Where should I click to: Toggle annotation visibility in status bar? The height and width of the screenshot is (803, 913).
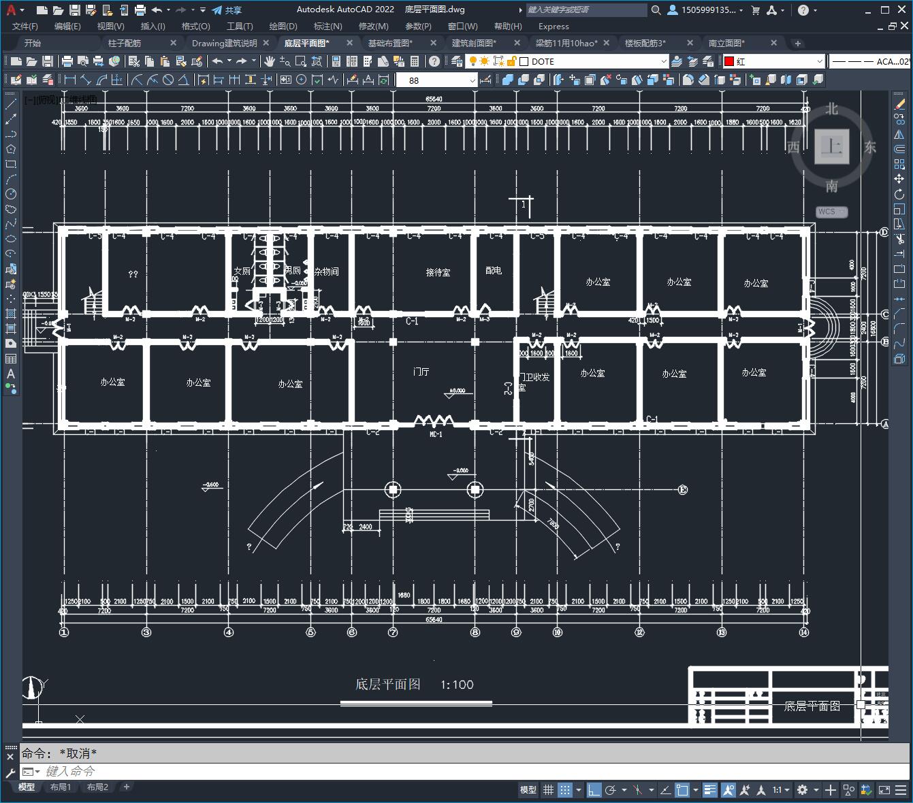[x=728, y=790]
